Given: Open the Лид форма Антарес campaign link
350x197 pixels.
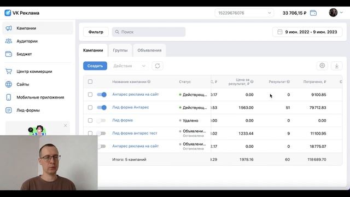Looking at the screenshot, I should coord(131,107).
